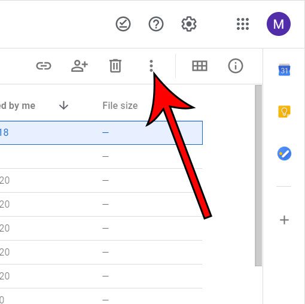This screenshot has width=305, height=304.
Task: Open the account avatar labeled M
Action: [279, 24]
